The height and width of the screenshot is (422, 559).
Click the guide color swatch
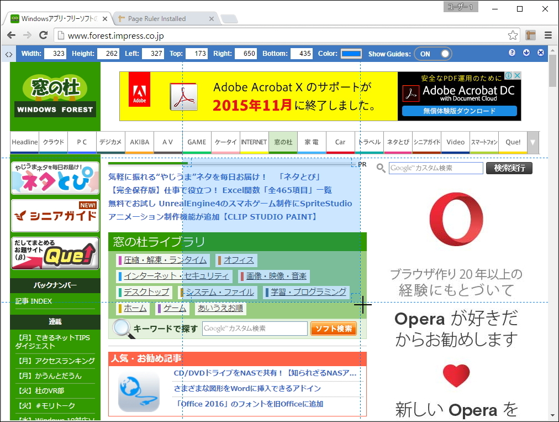coord(351,53)
